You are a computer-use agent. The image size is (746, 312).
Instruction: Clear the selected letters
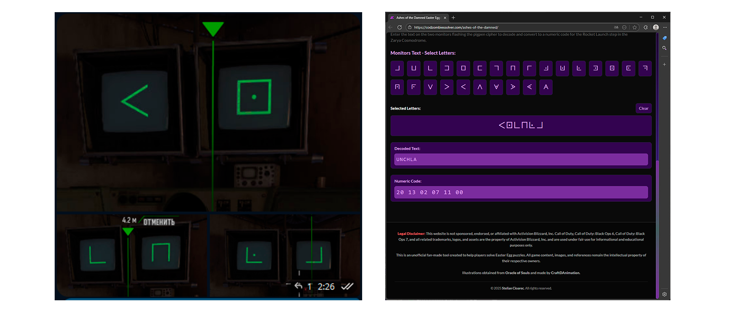(x=644, y=108)
